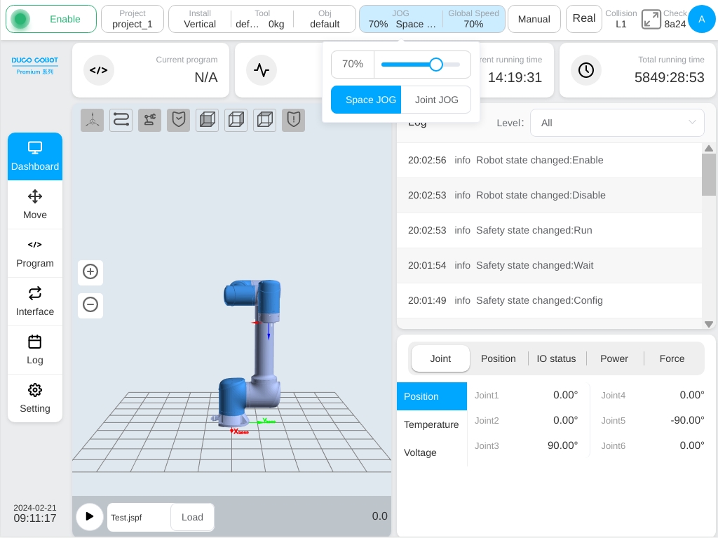Click the pulse waveform icon
This screenshot has height=538, width=718.
point(262,70)
